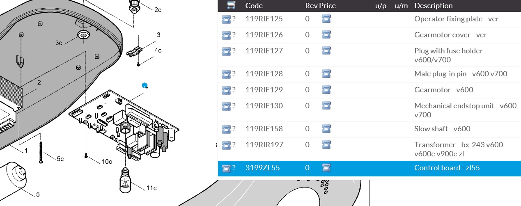Click the price phone icon for 119RIE130
This screenshot has width=521, height=206.
click(x=326, y=106)
